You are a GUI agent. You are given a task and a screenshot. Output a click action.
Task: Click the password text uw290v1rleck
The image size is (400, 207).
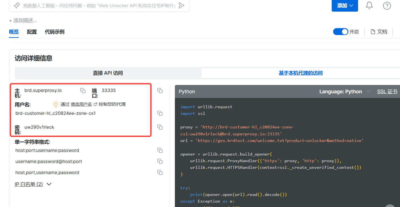pyautogui.click(x=39, y=127)
